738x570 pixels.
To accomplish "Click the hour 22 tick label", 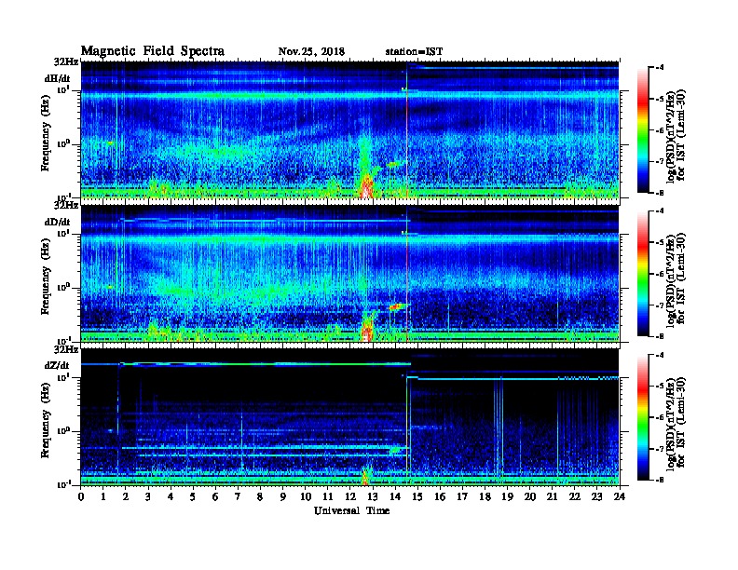I will pos(575,497).
